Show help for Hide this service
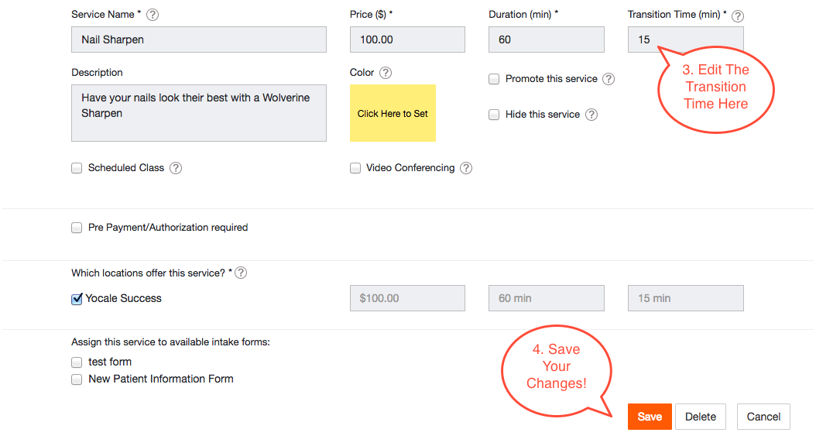Viewport: 816px width, 436px height. (591, 115)
